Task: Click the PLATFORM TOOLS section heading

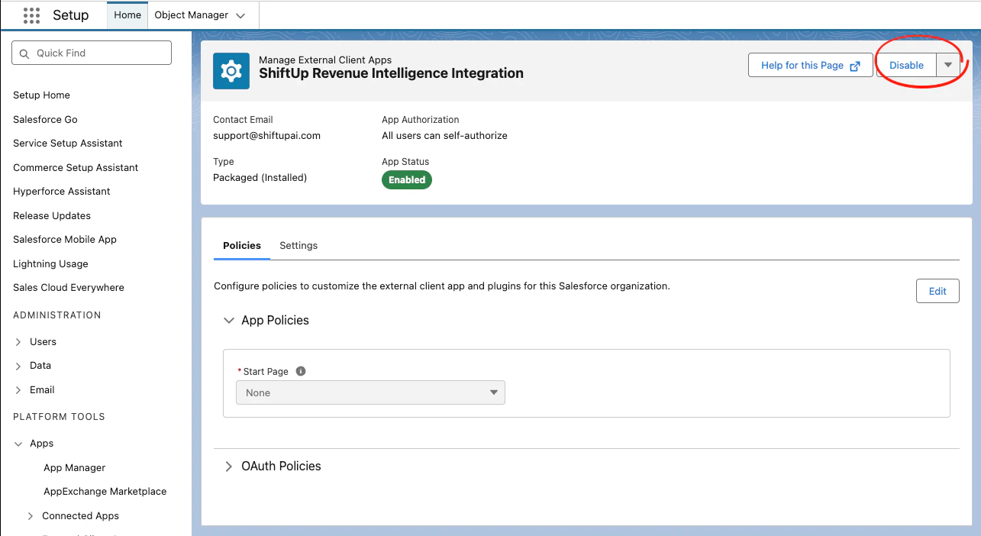Action: tap(59, 417)
